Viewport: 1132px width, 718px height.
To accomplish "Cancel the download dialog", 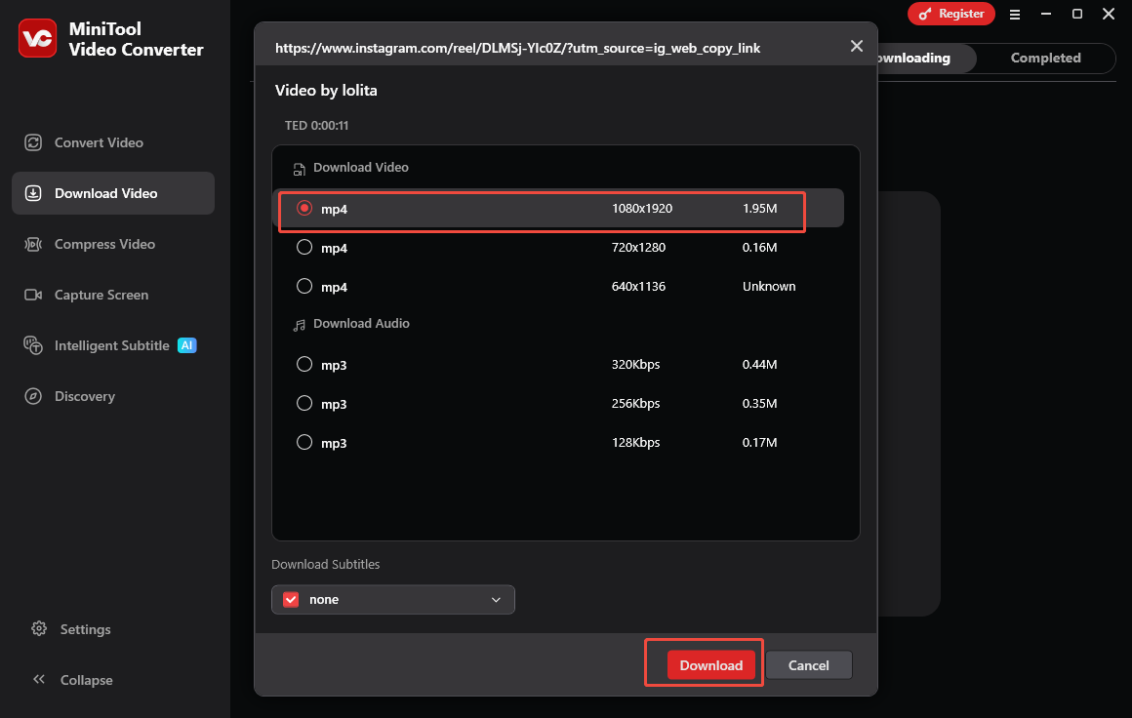I will coord(808,664).
